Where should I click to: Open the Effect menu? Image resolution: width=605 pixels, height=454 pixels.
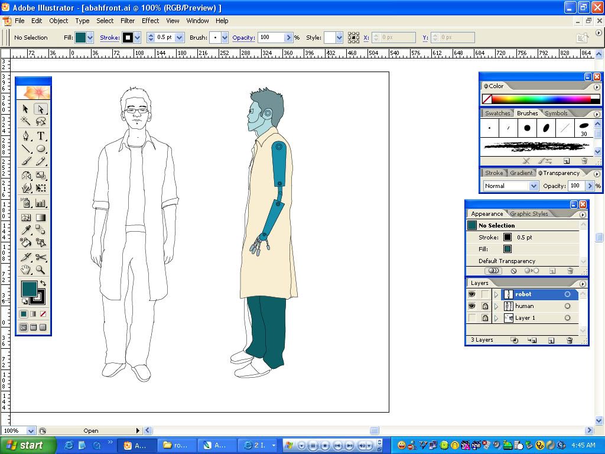tap(151, 21)
